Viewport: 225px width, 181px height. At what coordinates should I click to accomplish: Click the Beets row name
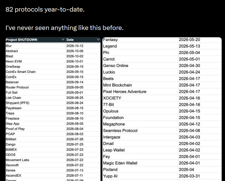pos(108,79)
